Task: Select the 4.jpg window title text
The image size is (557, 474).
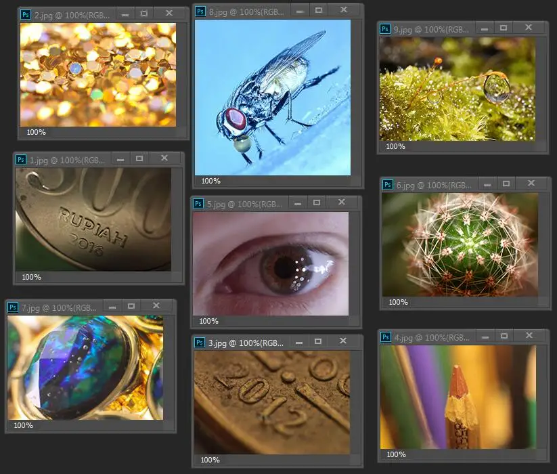Action: (x=432, y=338)
